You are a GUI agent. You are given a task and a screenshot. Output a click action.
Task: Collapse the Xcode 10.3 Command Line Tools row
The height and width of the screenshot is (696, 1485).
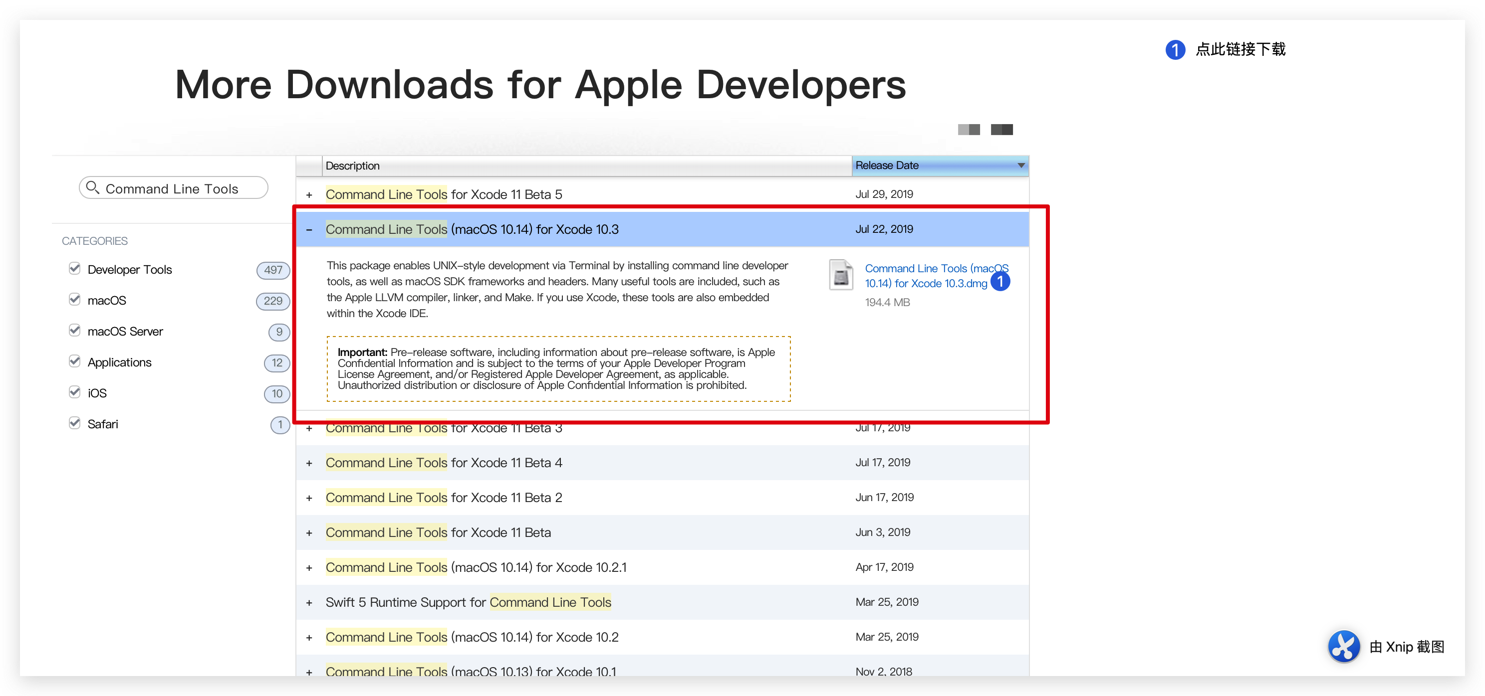coord(309,230)
